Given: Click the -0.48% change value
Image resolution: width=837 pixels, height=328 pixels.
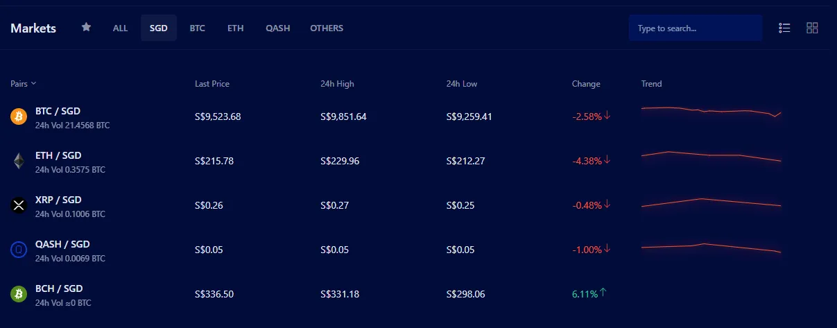Looking at the screenshot, I should [587, 205].
